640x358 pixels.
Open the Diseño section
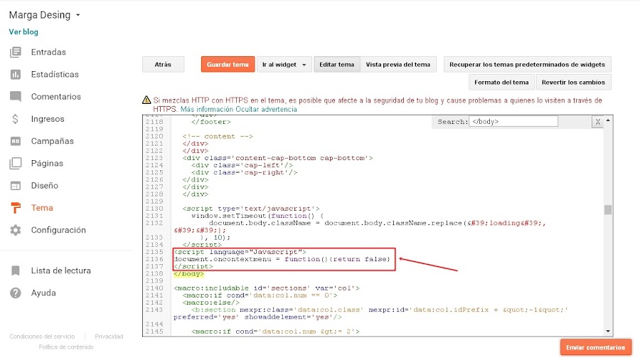[45, 186]
